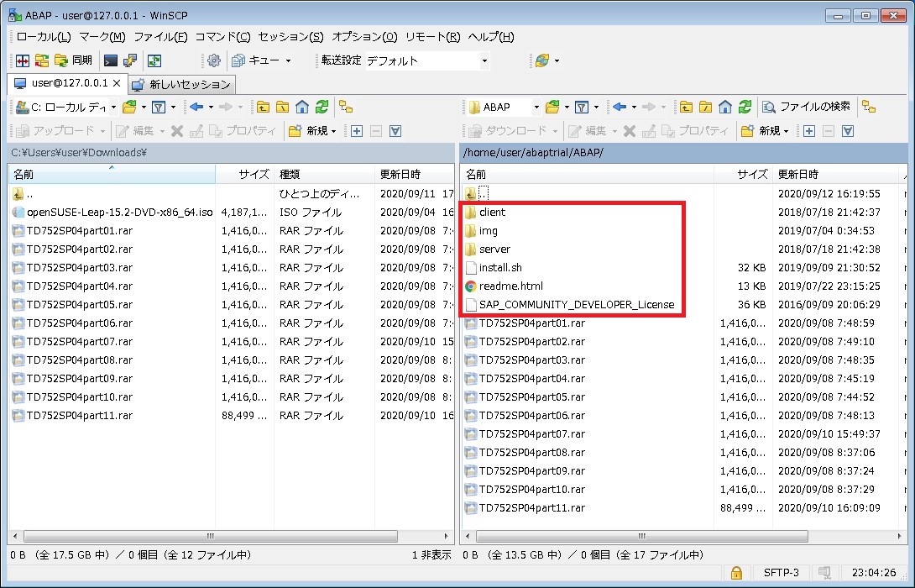Go to the remote parent directory icon
The height and width of the screenshot is (588, 915).
[686, 107]
